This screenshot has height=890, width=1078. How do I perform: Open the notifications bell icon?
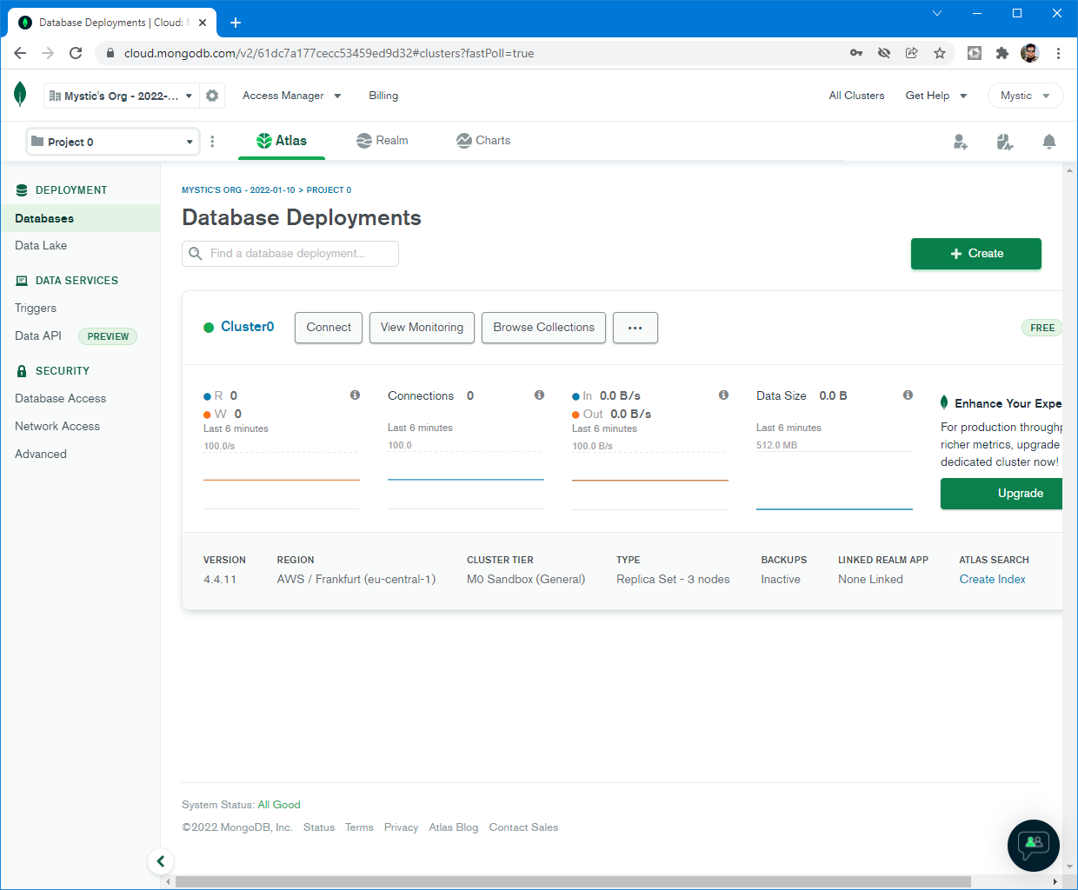1049,142
